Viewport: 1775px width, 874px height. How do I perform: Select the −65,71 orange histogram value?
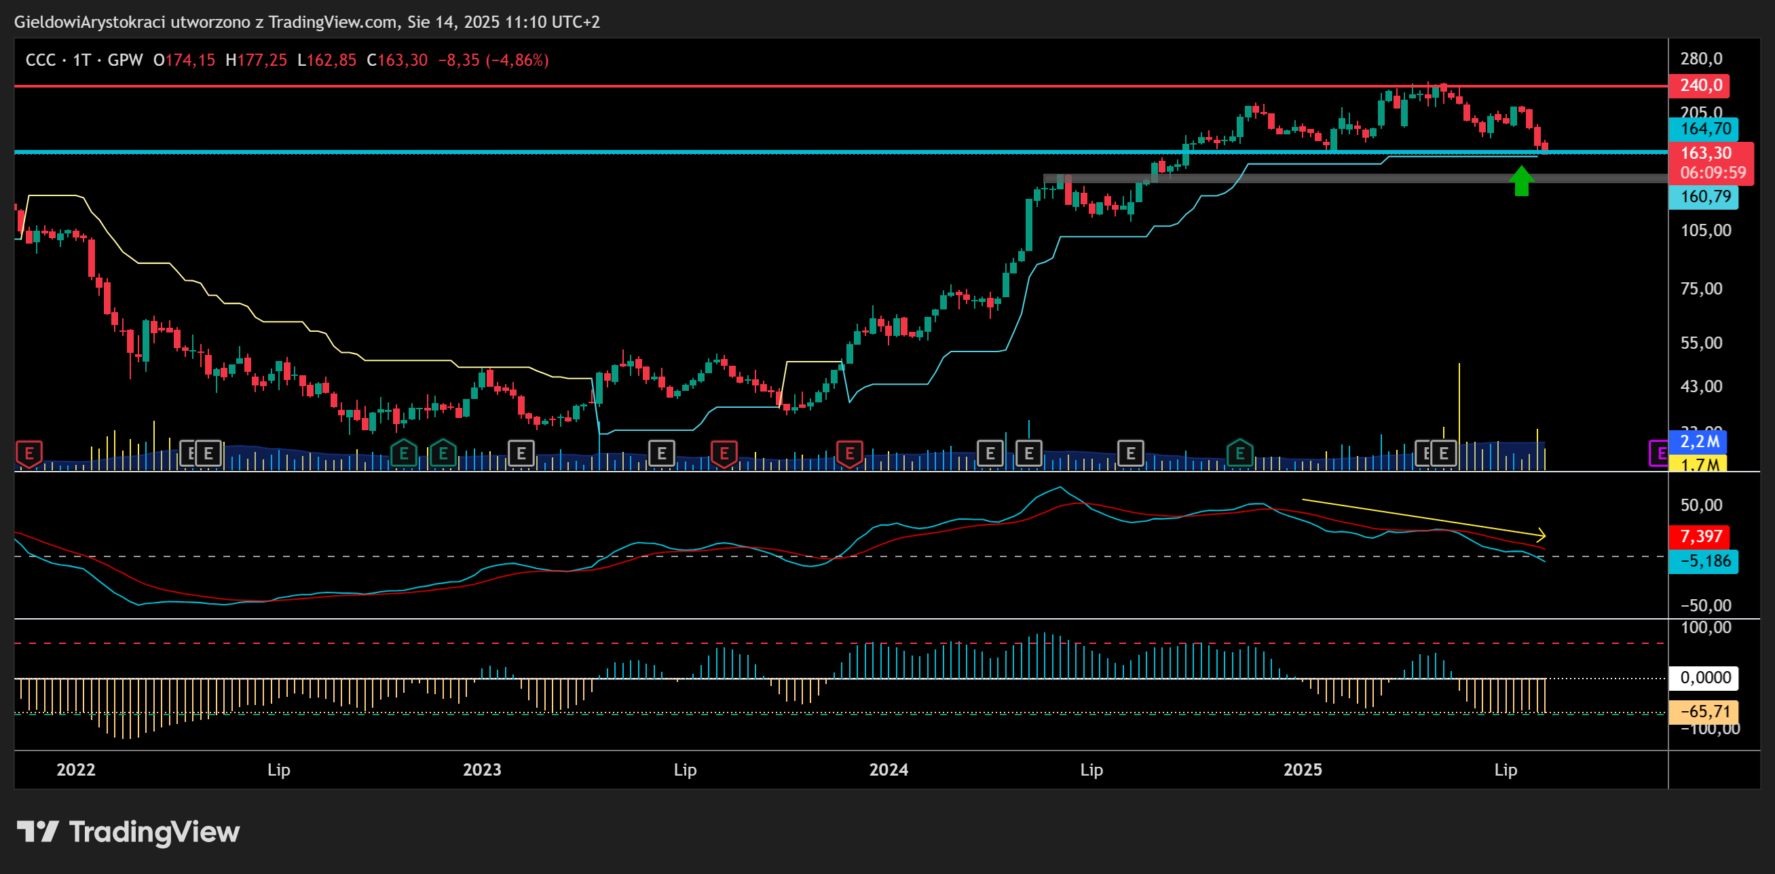coord(1704,711)
